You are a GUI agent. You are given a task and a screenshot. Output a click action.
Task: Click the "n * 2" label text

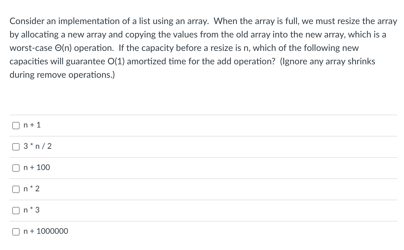pyautogui.click(x=32, y=189)
